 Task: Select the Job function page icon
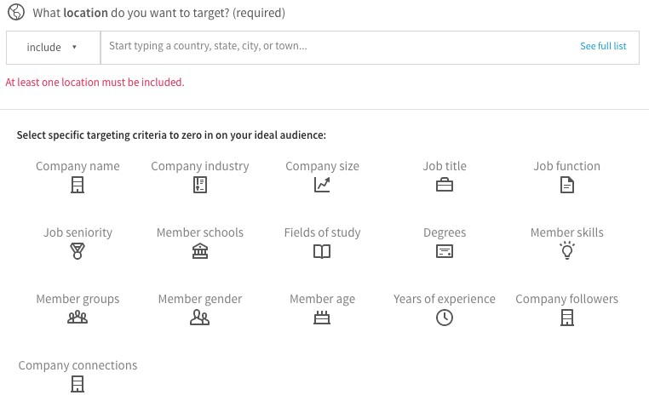pos(567,185)
